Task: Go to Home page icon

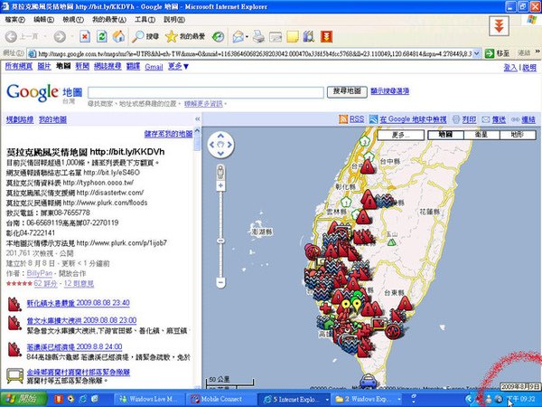Action: tap(118, 36)
